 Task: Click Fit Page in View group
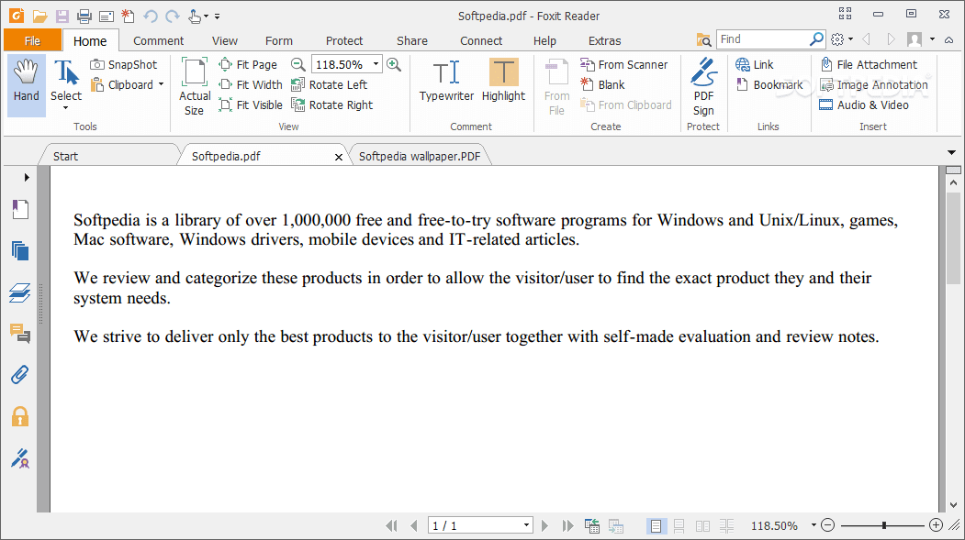click(248, 64)
